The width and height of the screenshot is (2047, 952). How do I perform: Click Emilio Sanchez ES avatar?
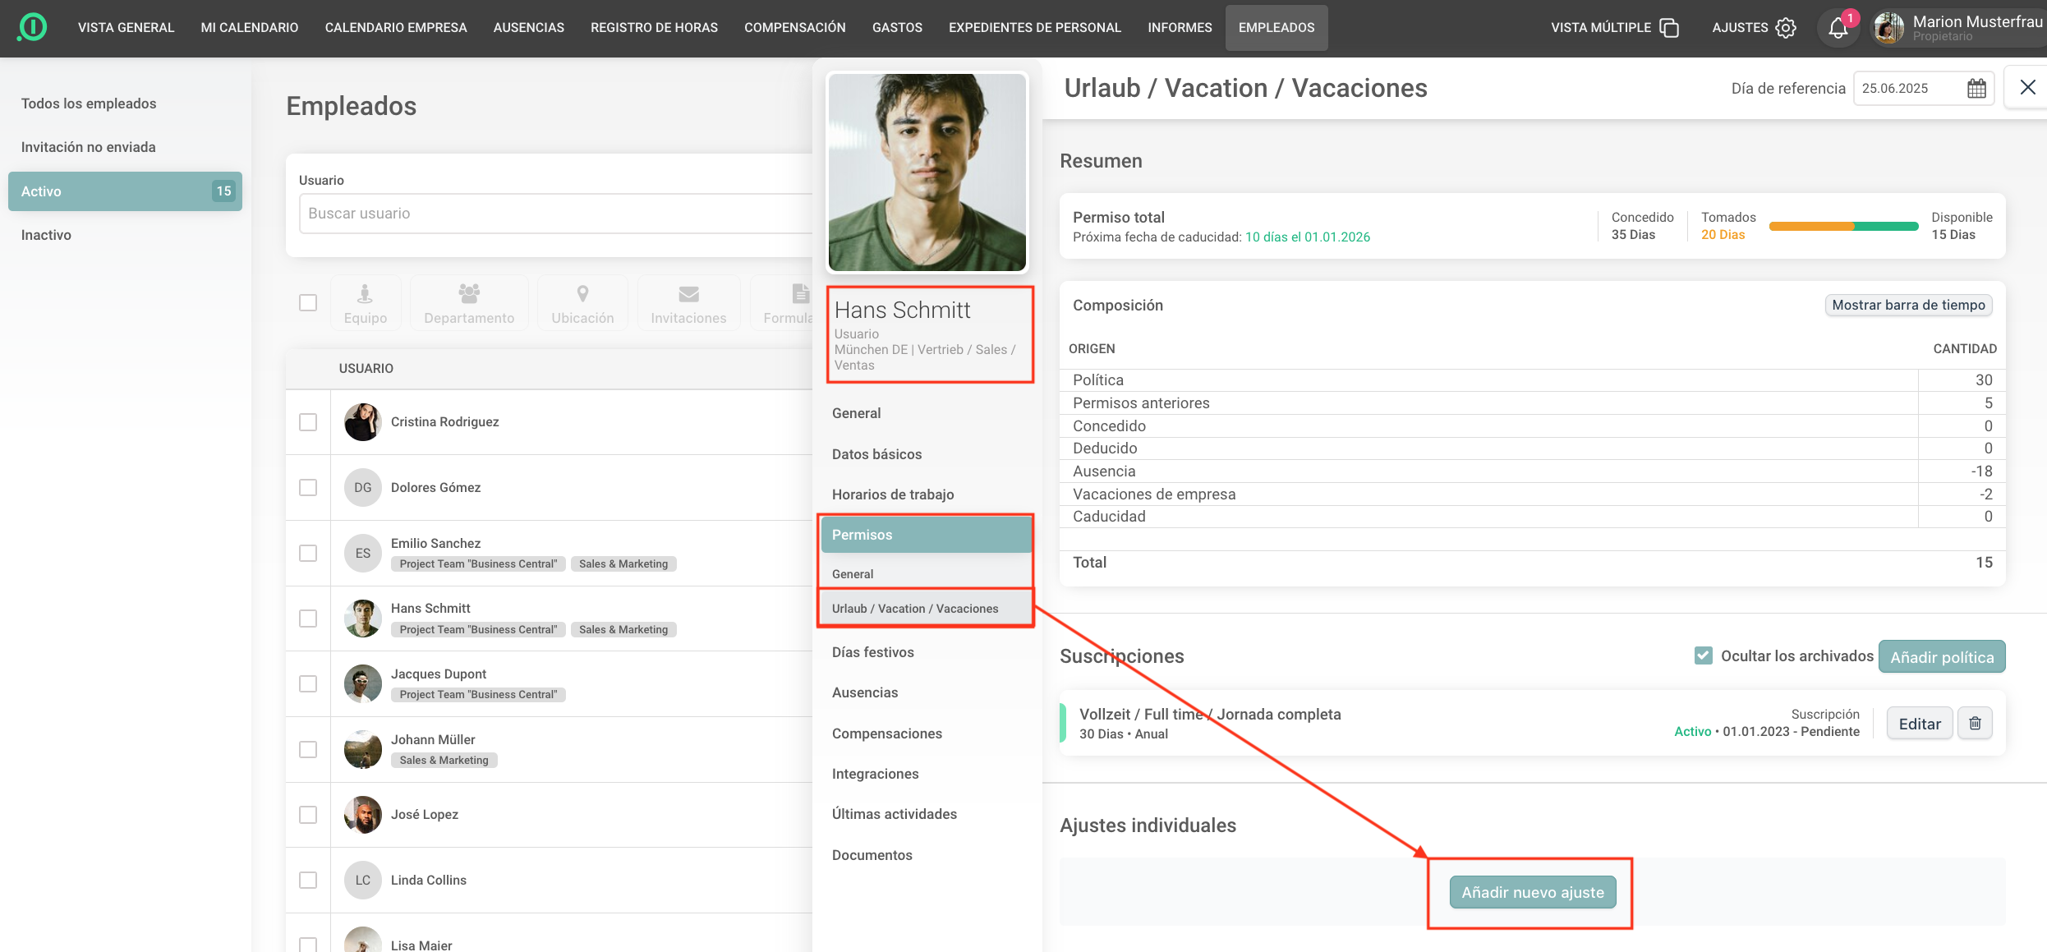point(362,553)
